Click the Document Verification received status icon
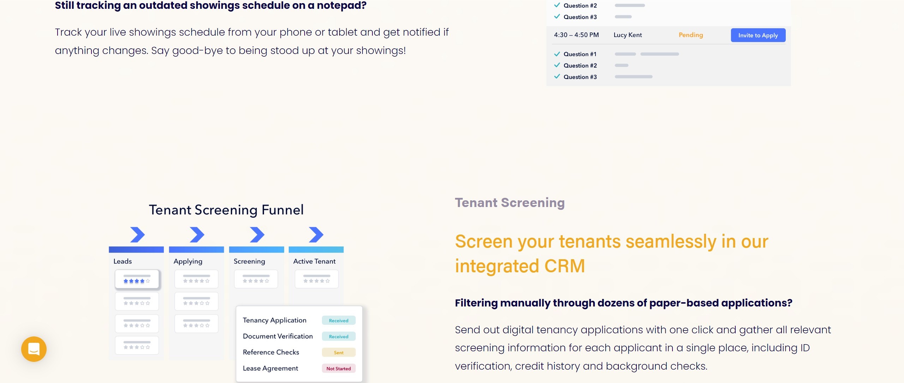 coord(339,336)
